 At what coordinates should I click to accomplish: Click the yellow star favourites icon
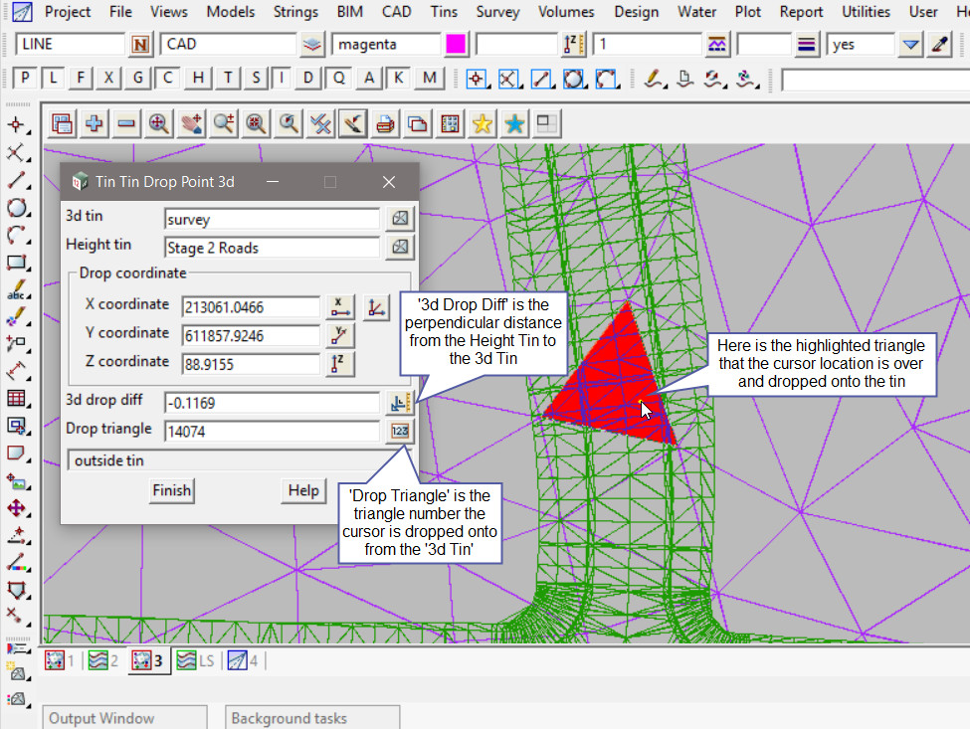482,123
